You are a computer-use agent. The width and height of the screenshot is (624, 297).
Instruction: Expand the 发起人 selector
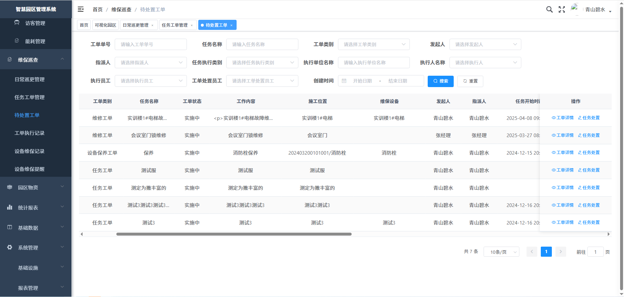(x=485, y=45)
